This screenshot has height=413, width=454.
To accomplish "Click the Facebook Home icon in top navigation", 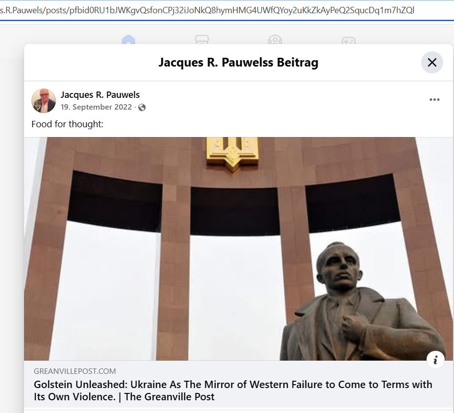I will point(128,40).
